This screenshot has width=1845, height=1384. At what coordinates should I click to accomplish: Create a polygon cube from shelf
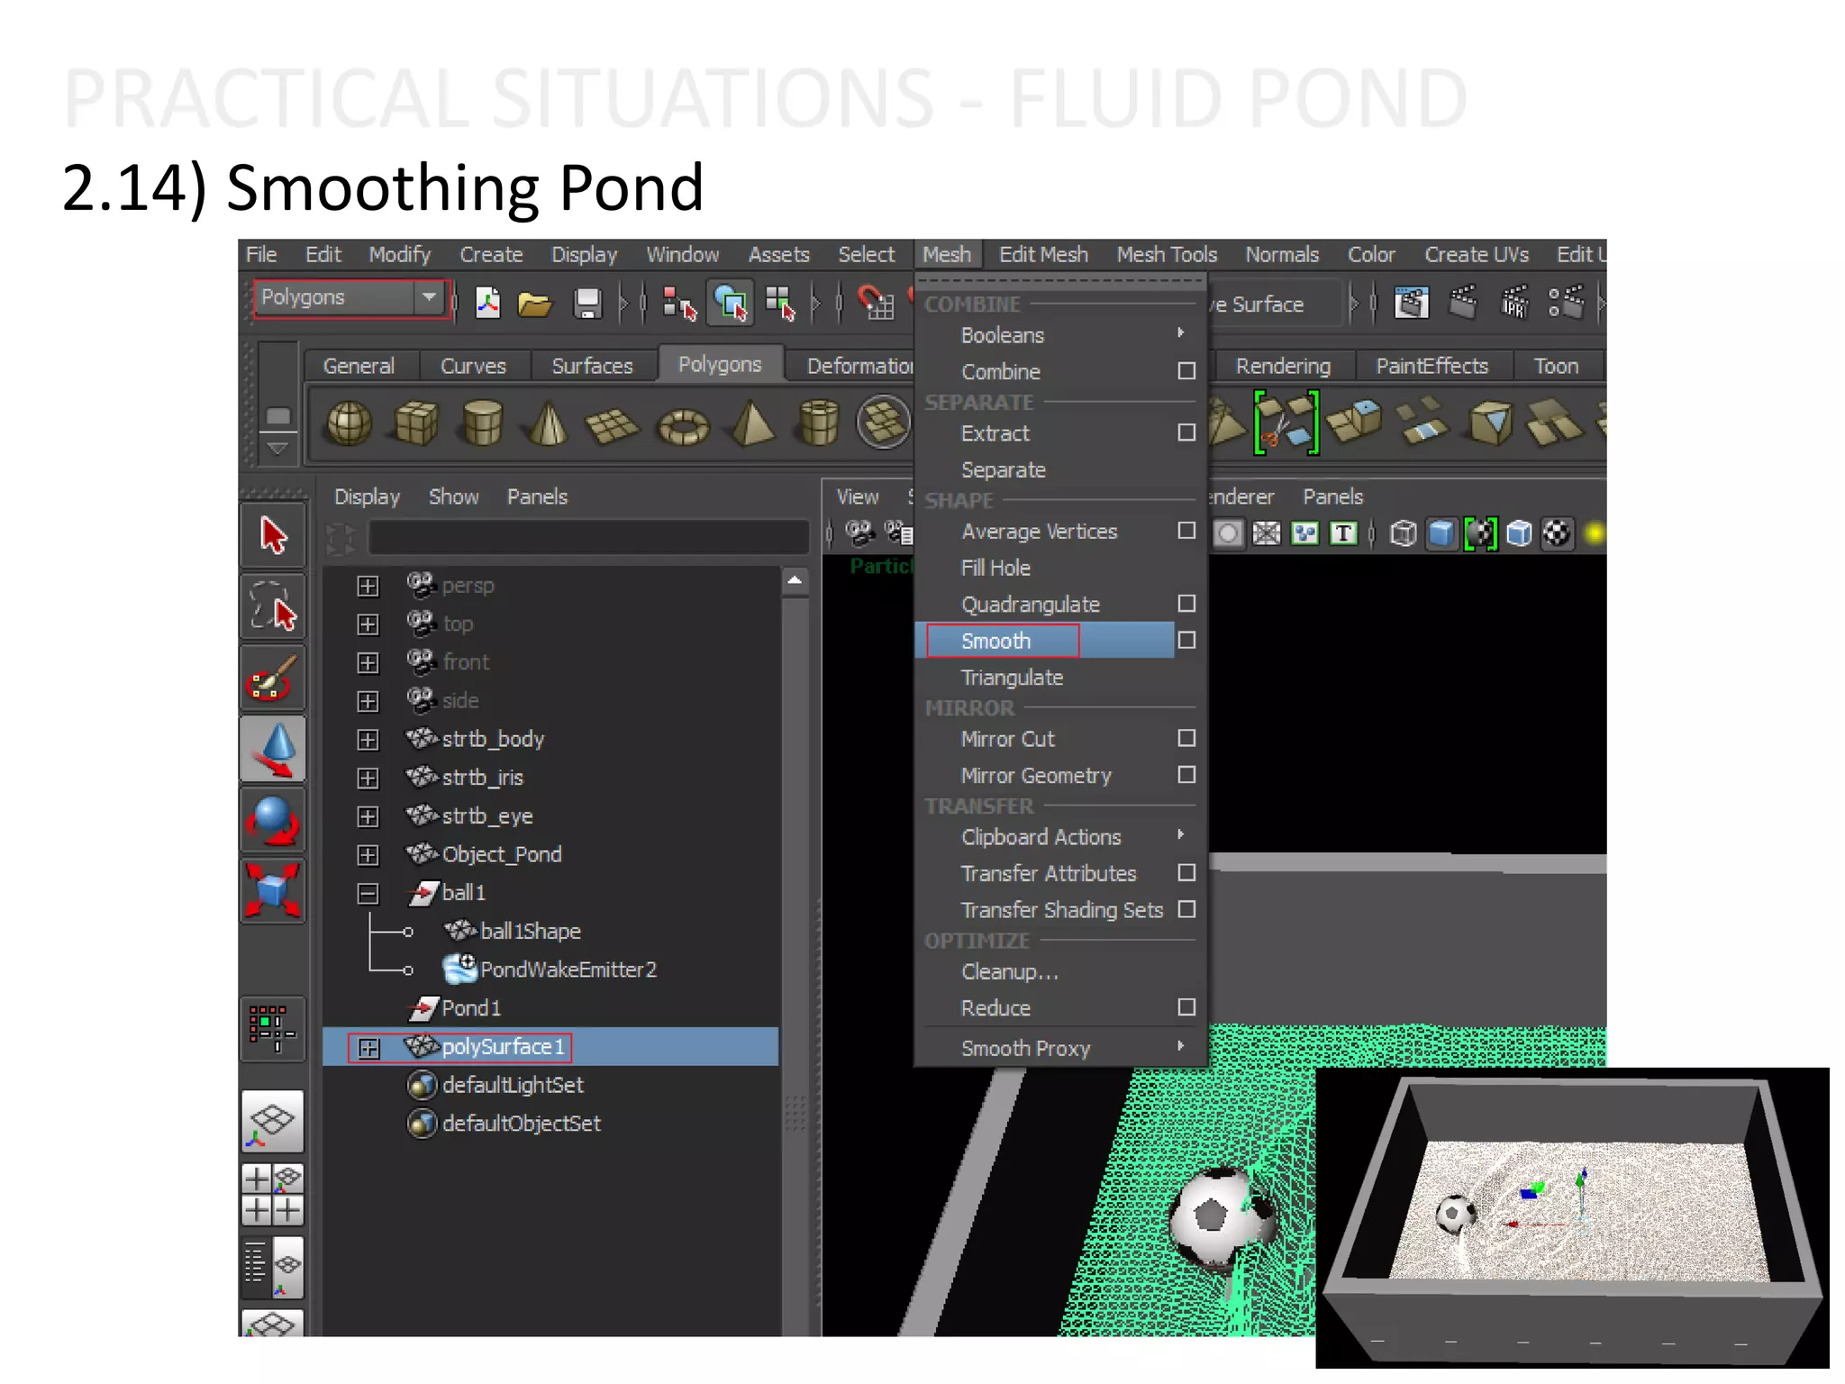tap(415, 423)
